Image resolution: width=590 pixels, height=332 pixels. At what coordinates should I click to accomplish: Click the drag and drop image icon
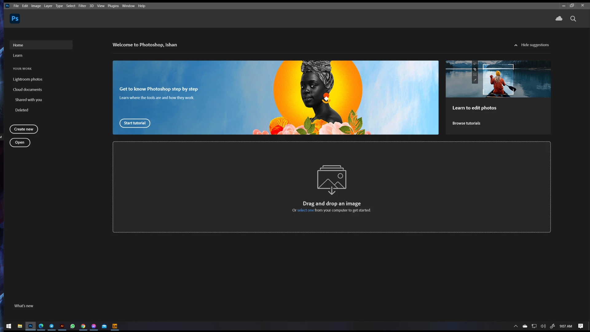pyautogui.click(x=332, y=180)
